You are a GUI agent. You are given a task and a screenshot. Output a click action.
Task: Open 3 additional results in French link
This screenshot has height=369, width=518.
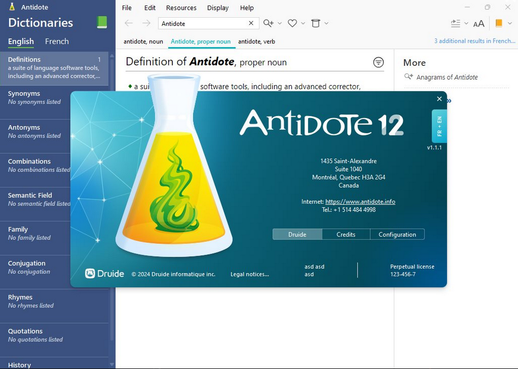coord(475,41)
